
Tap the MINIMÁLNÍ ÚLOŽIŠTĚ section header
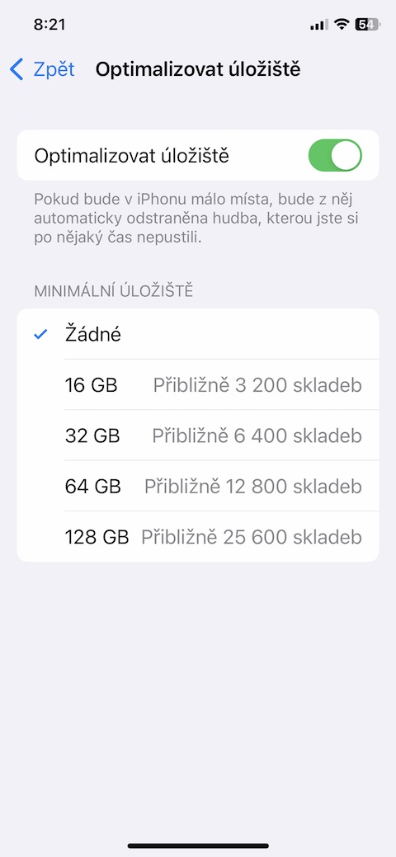click(114, 291)
